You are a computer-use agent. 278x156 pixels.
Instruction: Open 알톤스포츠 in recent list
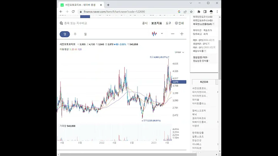[x=198, y=137]
